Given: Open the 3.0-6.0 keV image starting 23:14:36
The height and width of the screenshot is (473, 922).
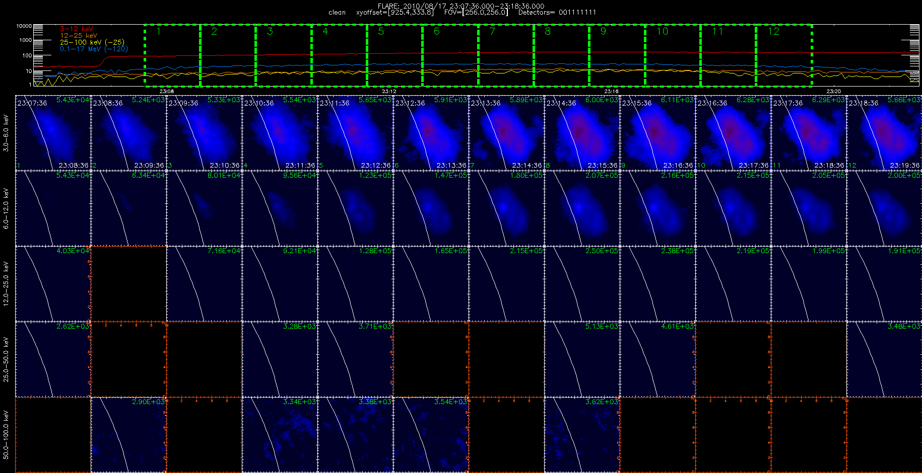Looking at the screenshot, I should pos(582,132).
